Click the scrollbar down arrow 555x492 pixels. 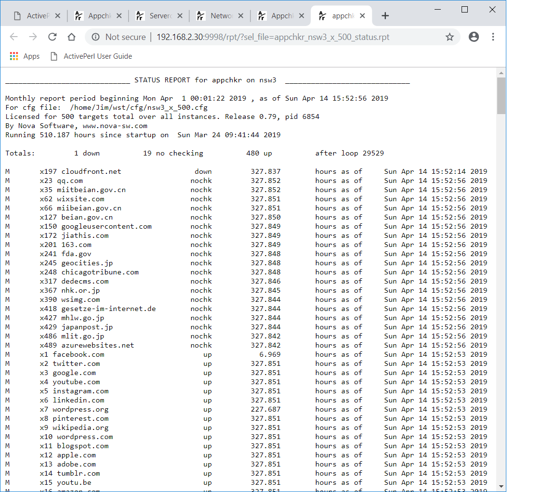point(501,486)
